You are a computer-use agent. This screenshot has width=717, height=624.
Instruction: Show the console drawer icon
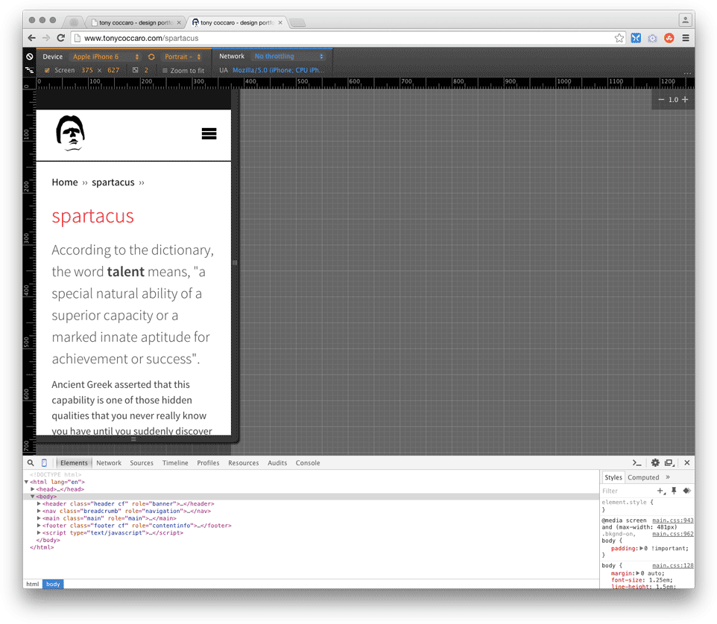(637, 462)
